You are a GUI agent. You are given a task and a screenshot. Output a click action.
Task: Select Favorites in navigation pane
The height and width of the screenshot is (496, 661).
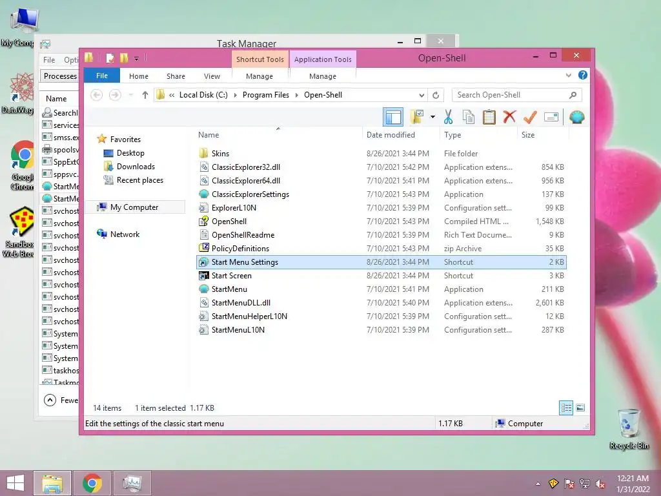coord(125,139)
